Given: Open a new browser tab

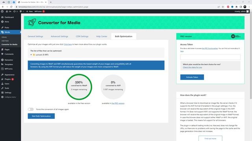Looking at the screenshot, I should point(51,2).
